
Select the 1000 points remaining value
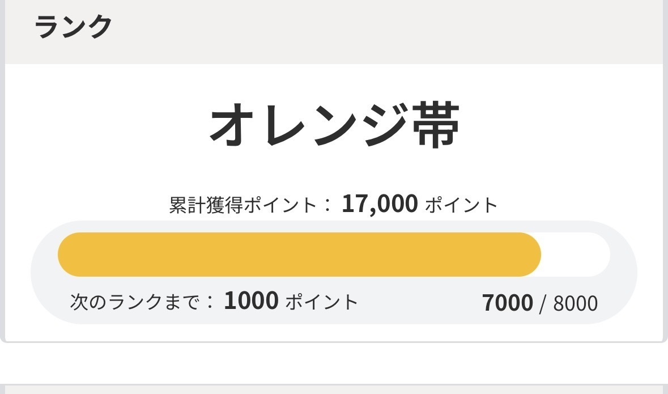(x=252, y=300)
